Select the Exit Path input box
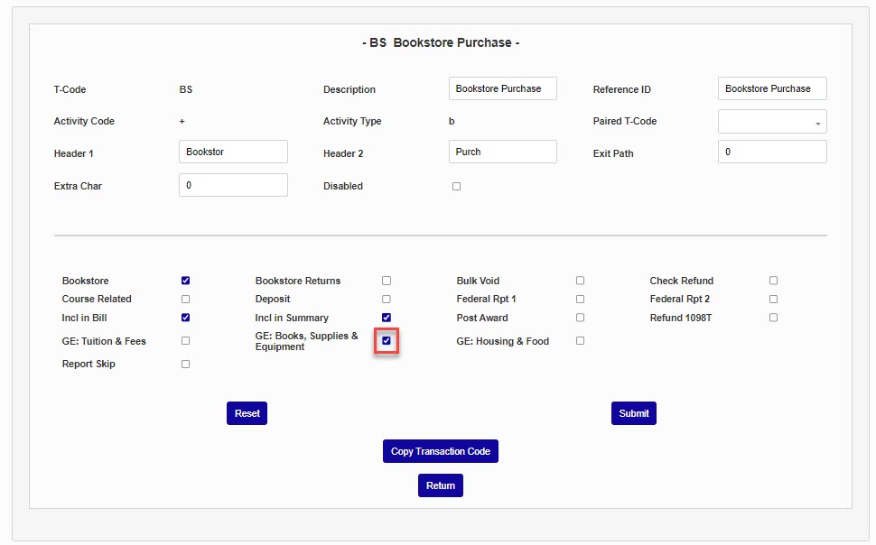Image resolution: width=876 pixels, height=545 pixels. (x=772, y=152)
